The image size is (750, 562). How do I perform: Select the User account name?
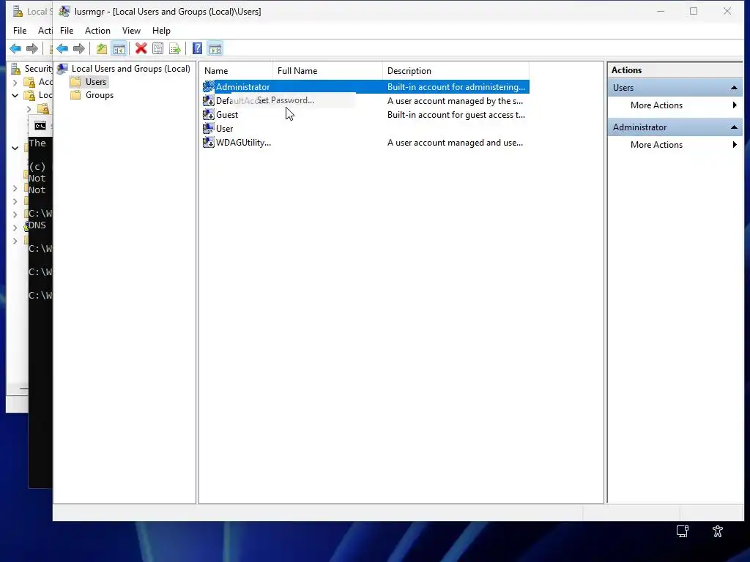click(224, 129)
